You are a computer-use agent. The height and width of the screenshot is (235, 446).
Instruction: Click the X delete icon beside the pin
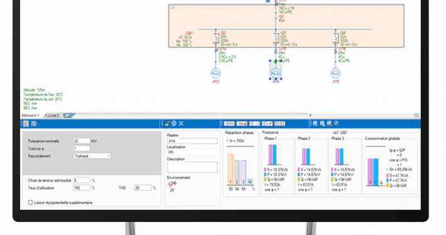[x=181, y=123]
